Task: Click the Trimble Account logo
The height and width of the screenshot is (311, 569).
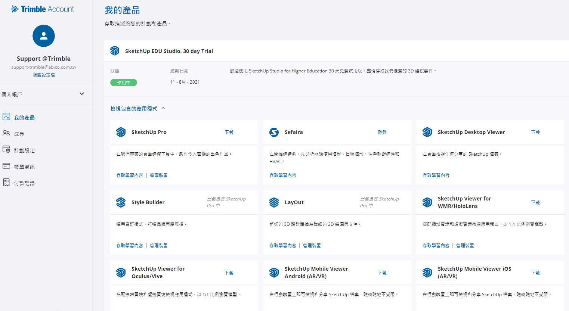Action: (x=43, y=9)
